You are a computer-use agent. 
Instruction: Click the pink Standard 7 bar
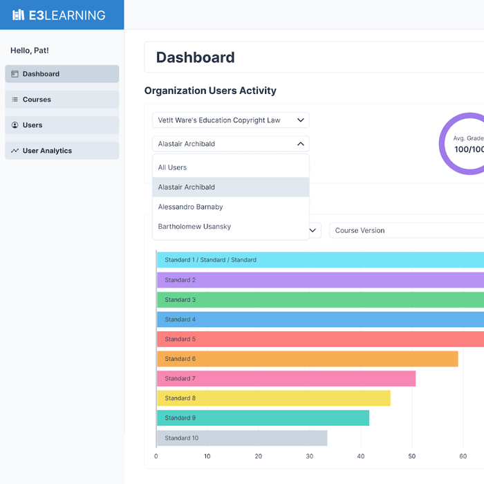click(286, 378)
